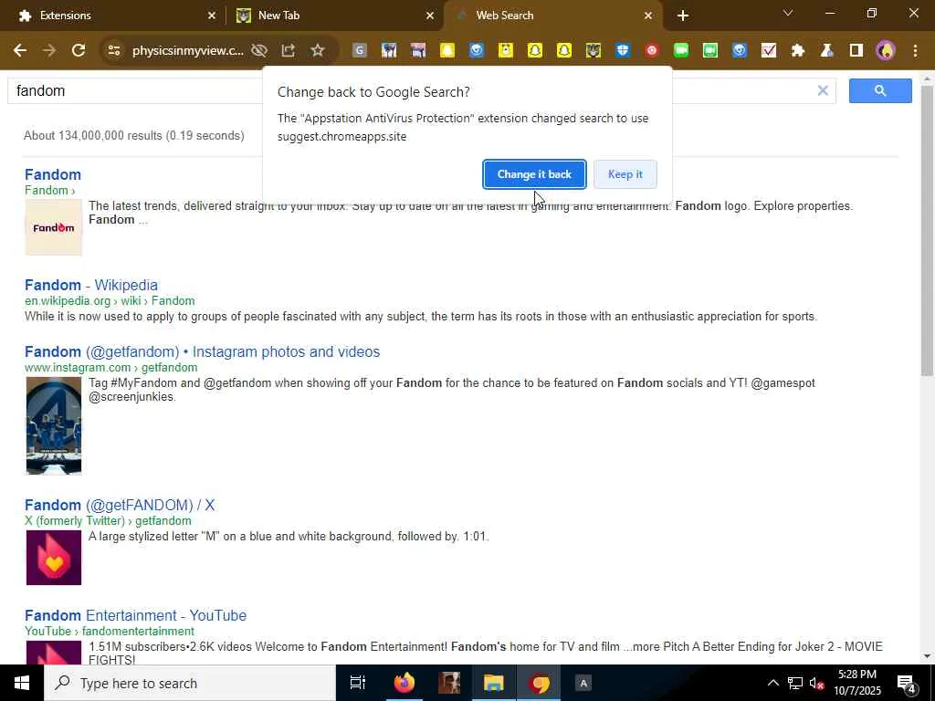Viewport: 935px width, 701px height.
Task: Click Keep it button
Action: point(625,174)
